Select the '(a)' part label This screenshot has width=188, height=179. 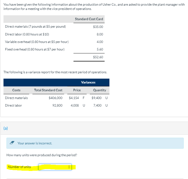tap(6, 128)
